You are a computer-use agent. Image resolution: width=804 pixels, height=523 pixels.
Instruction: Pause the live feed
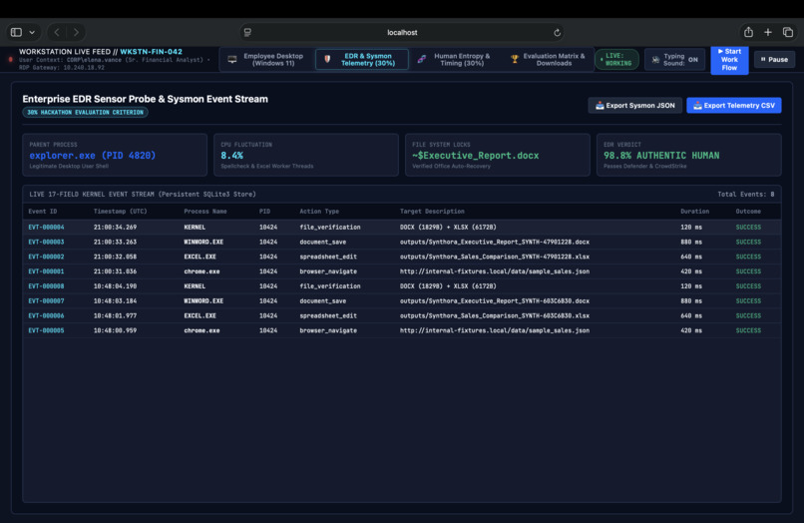point(774,60)
